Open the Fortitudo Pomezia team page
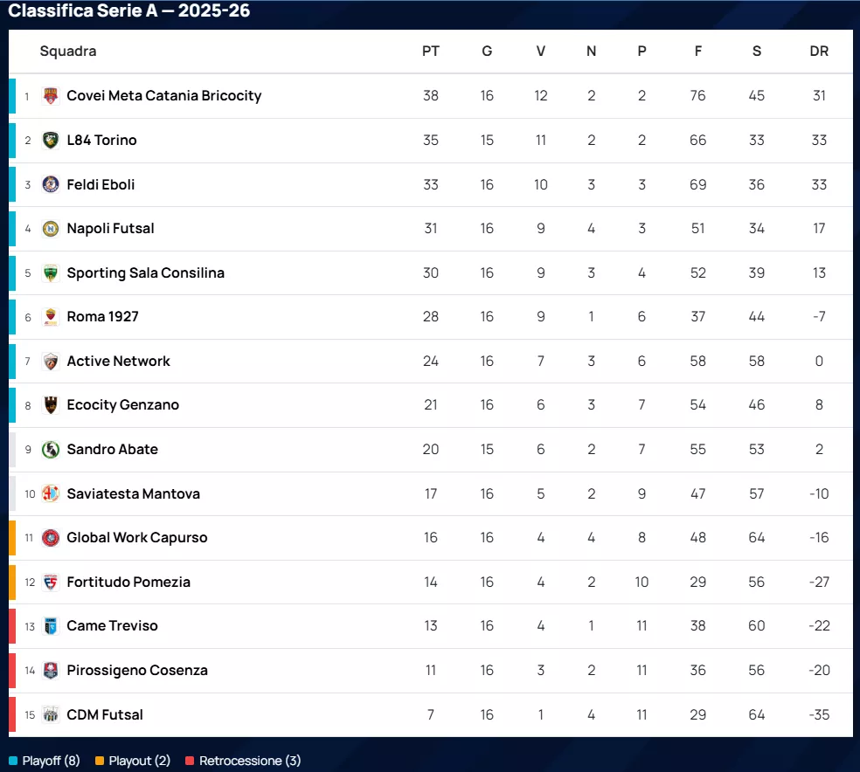 (128, 582)
